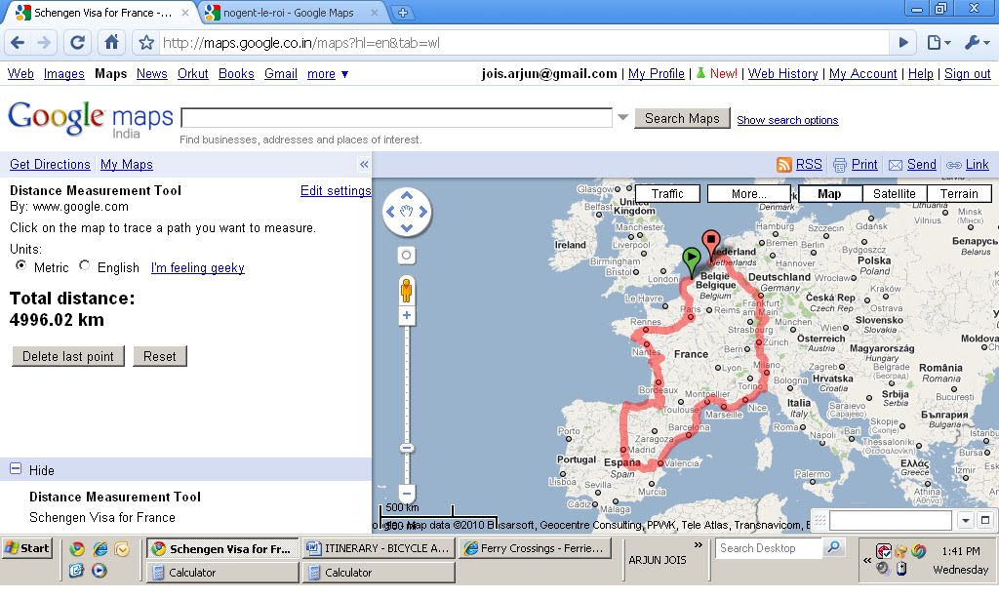Bookmark this page with the star icon

pos(146,43)
